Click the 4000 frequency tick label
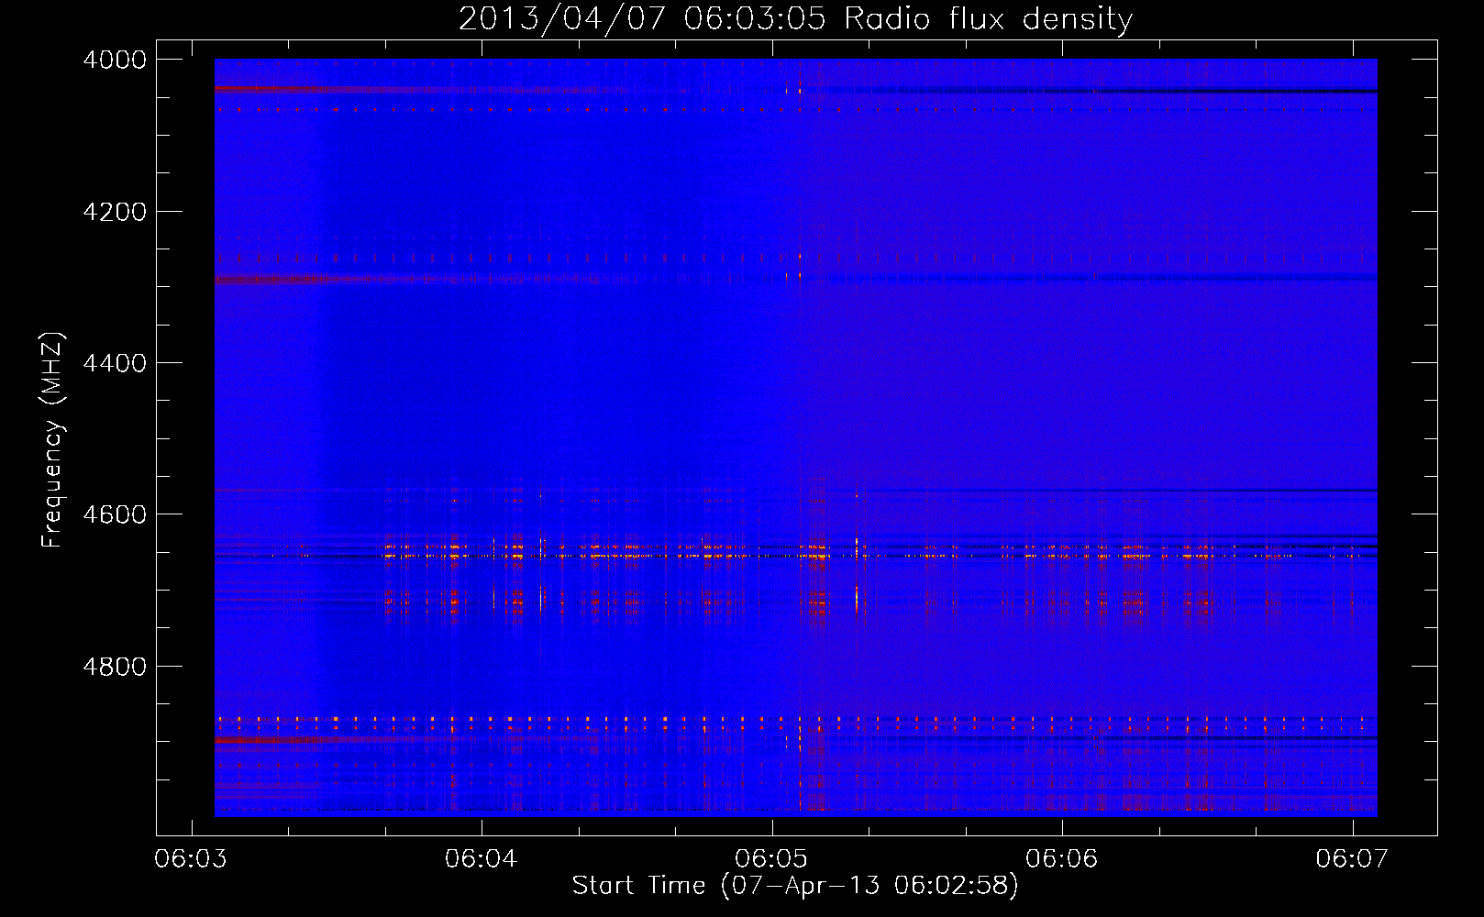This screenshot has height=917, width=1484. click(x=115, y=60)
